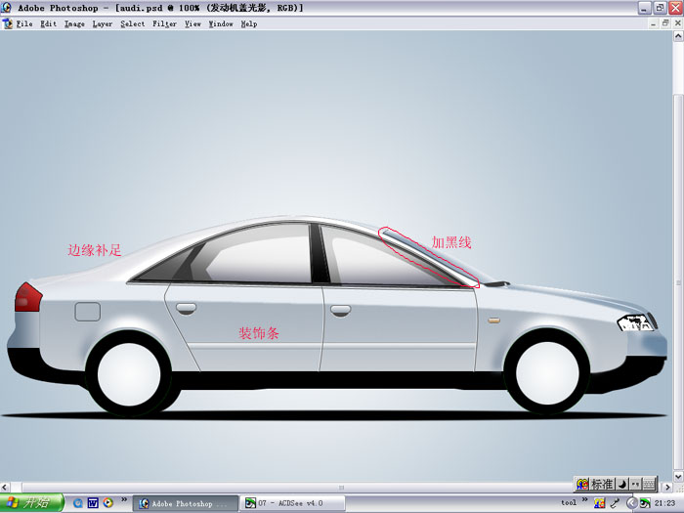Click the 开始 Start button
Viewport: 684px width, 513px height.
(x=31, y=503)
